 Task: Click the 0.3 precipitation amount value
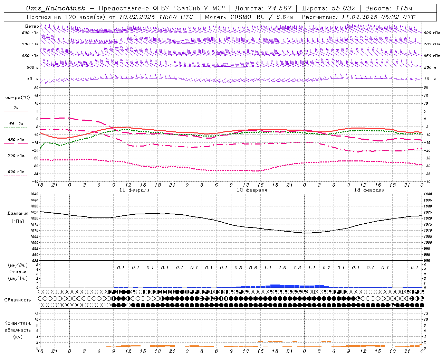pyautogui.click(x=238, y=268)
